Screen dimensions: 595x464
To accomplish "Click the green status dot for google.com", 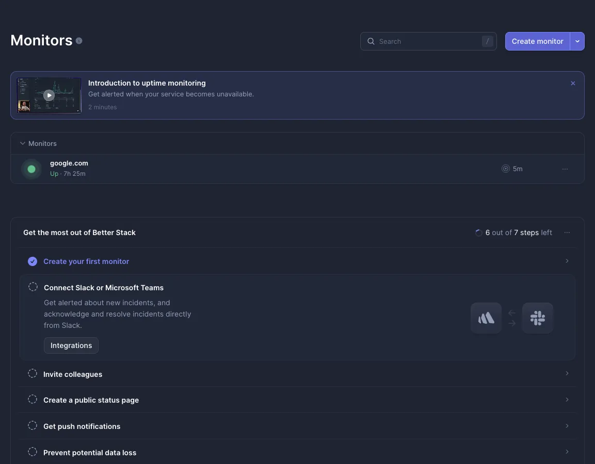I will 31,169.
